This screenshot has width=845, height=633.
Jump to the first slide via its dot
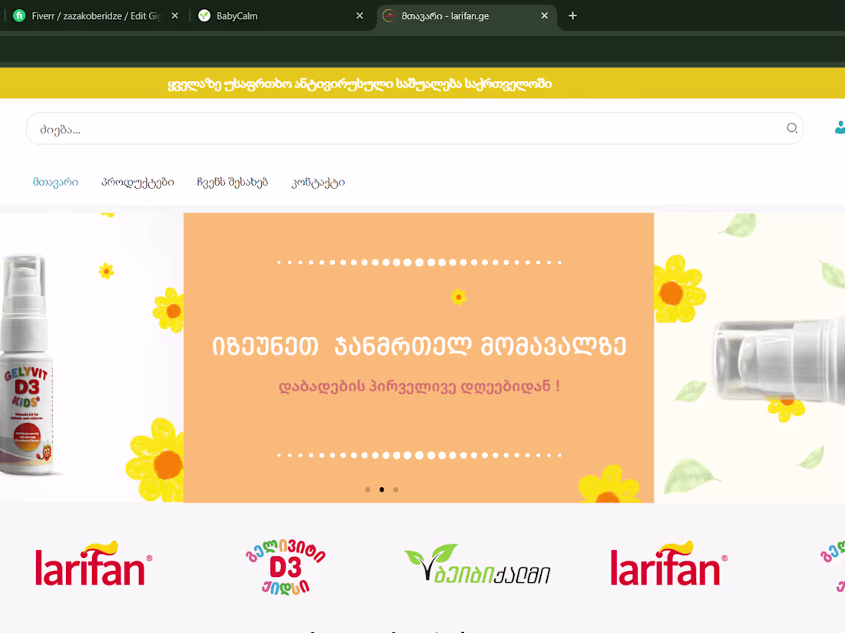[x=368, y=489]
